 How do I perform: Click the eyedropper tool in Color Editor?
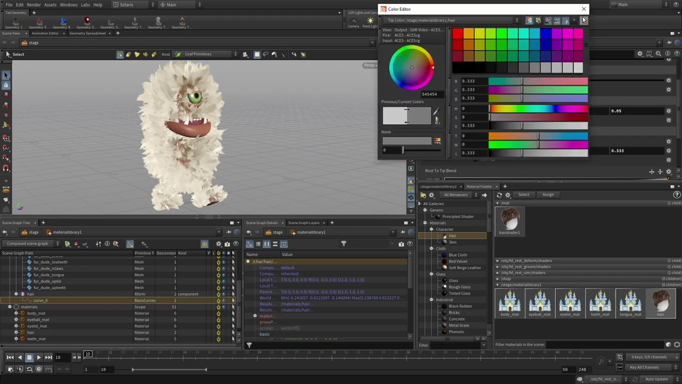[436, 112]
